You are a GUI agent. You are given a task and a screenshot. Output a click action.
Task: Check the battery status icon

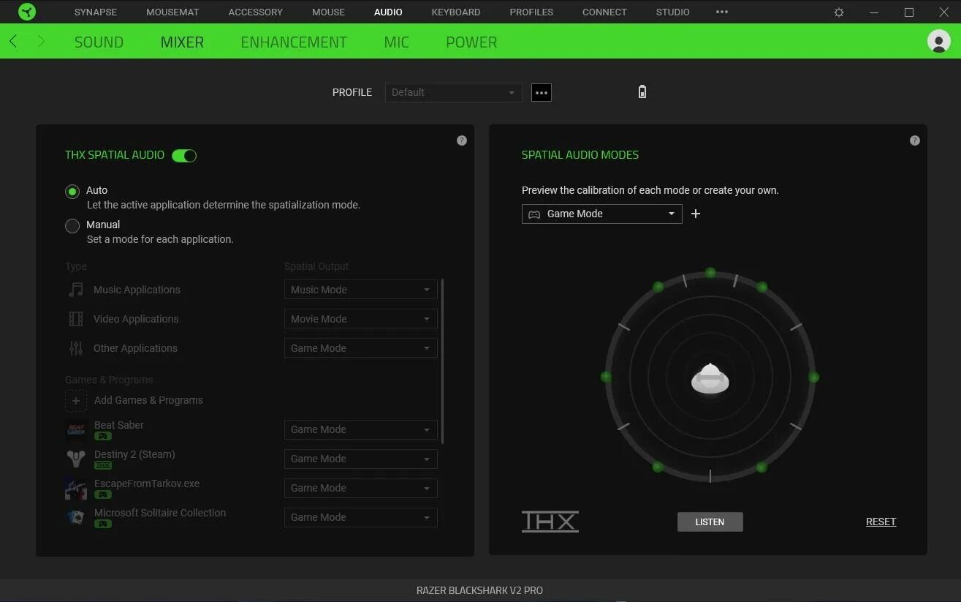tap(642, 92)
